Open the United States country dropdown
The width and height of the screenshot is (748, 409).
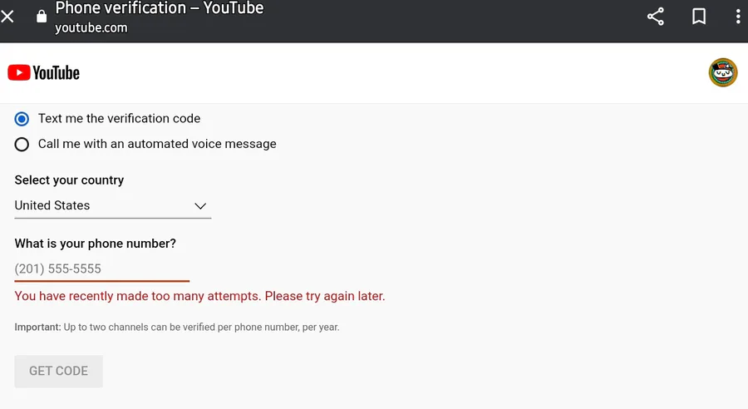(x=112, y=205)
